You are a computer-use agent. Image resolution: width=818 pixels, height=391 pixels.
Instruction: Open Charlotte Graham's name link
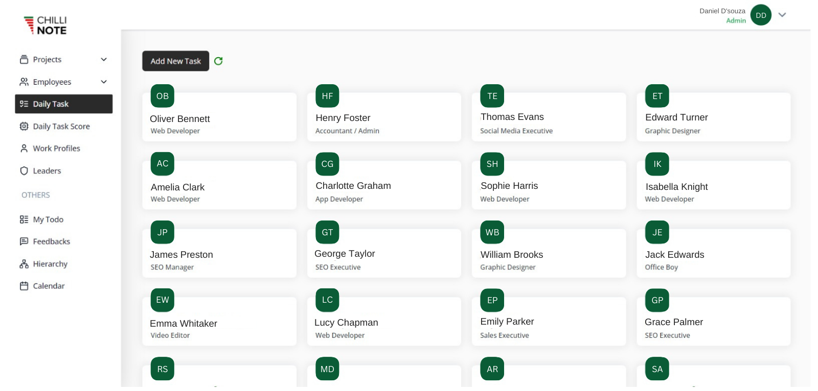(353, 186)
